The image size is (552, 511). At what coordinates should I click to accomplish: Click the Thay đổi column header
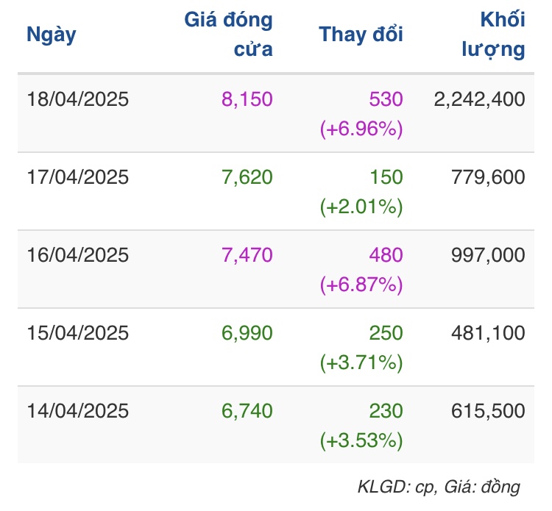tap(361, 35)
